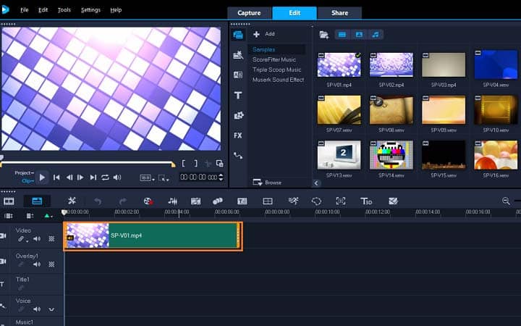Toggle show videos filter in library
The height and width of the screenshot is (326, 521).
[342, 35]
